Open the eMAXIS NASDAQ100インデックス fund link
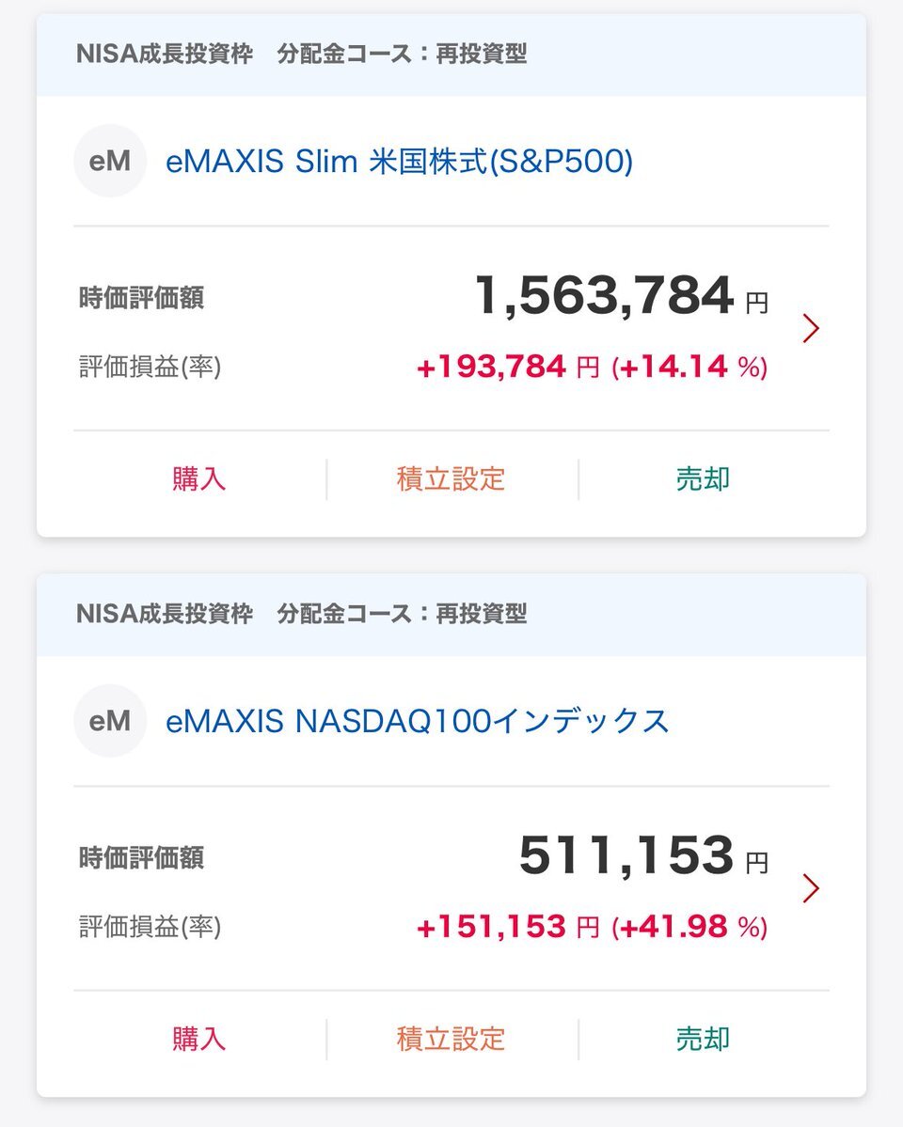This screenshot has width=903, height=1127. [417, 722]
